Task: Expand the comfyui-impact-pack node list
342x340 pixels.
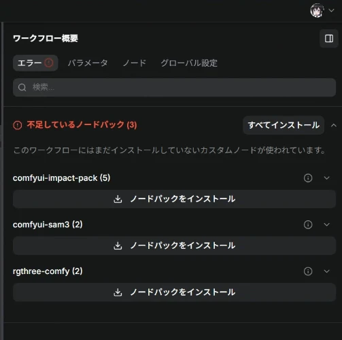Action: [326, 178]
